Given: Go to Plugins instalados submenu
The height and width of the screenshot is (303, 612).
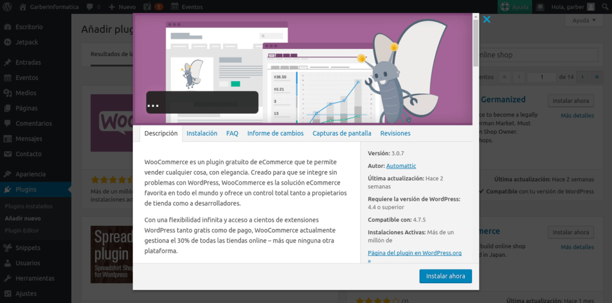Looking at the screenshot, I should 29,206.
